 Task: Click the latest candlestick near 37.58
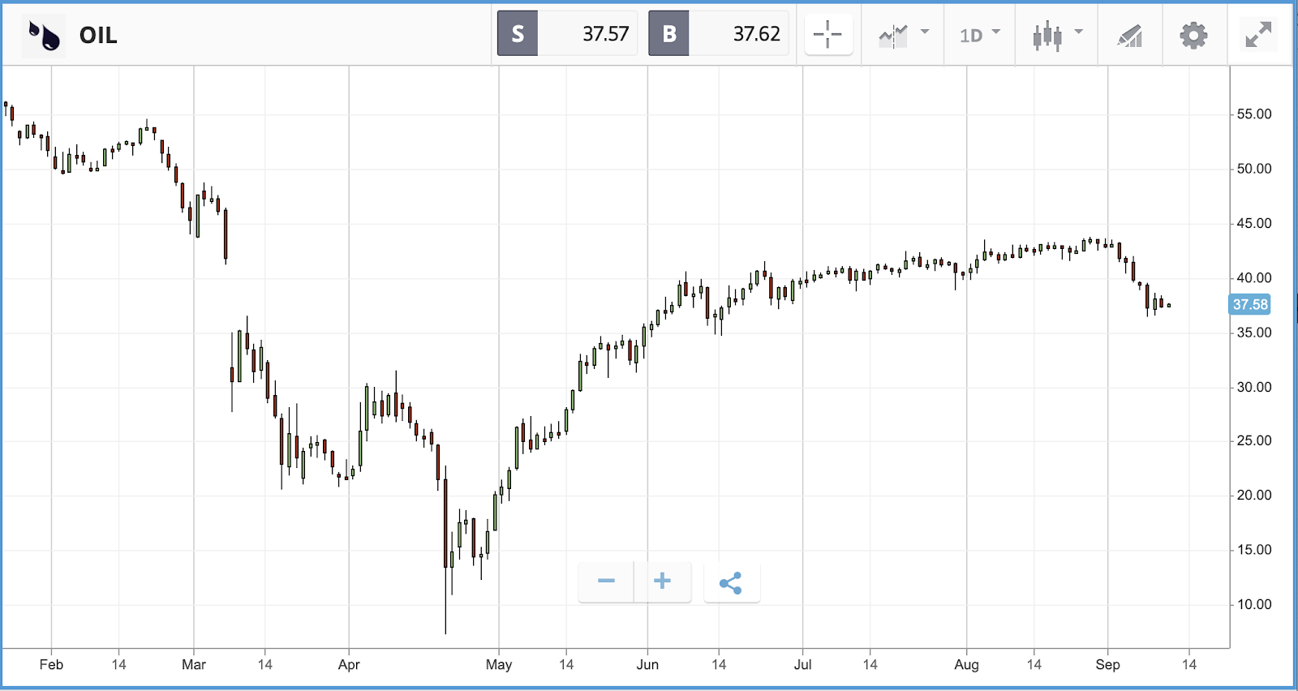point(1169,306)
